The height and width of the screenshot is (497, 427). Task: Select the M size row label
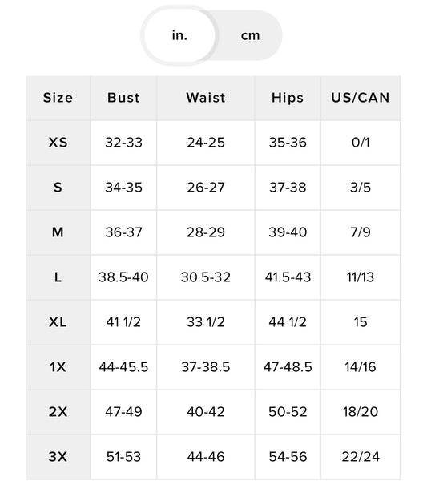pos(58,232)
